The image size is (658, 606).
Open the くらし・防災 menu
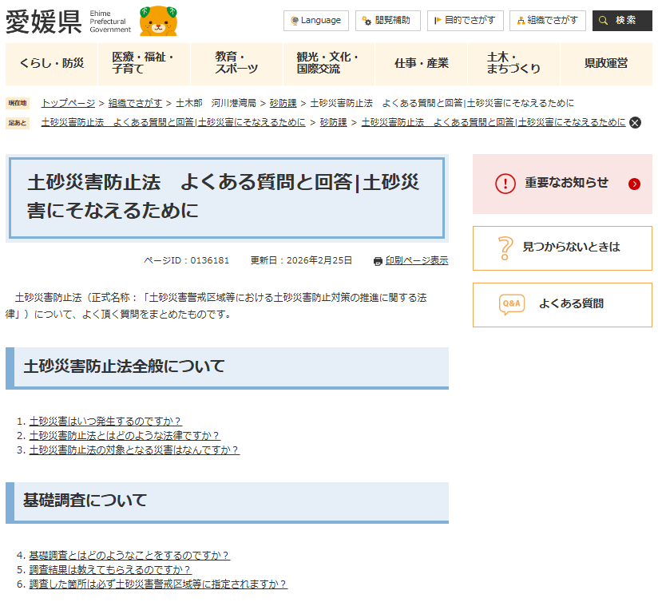(x=51, y=63)
